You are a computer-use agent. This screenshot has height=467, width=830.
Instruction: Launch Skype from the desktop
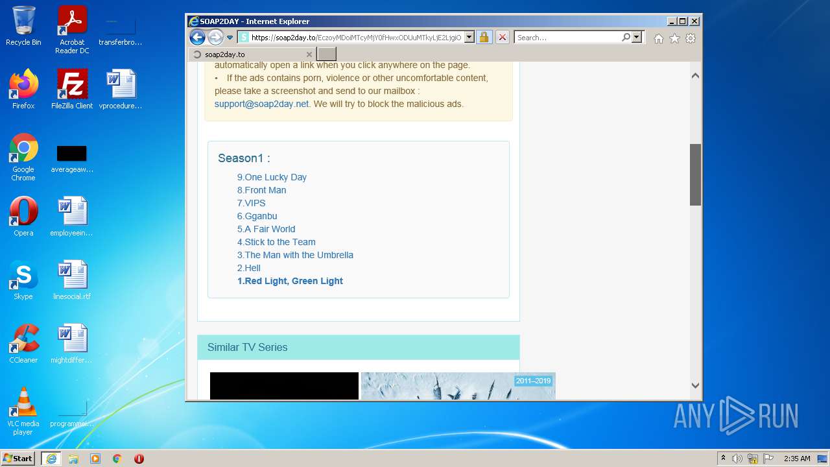click(23, 280)
